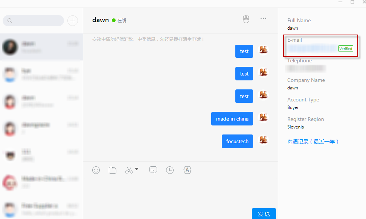
Task: Minimize the chat window
Action: tap(340, 2)
